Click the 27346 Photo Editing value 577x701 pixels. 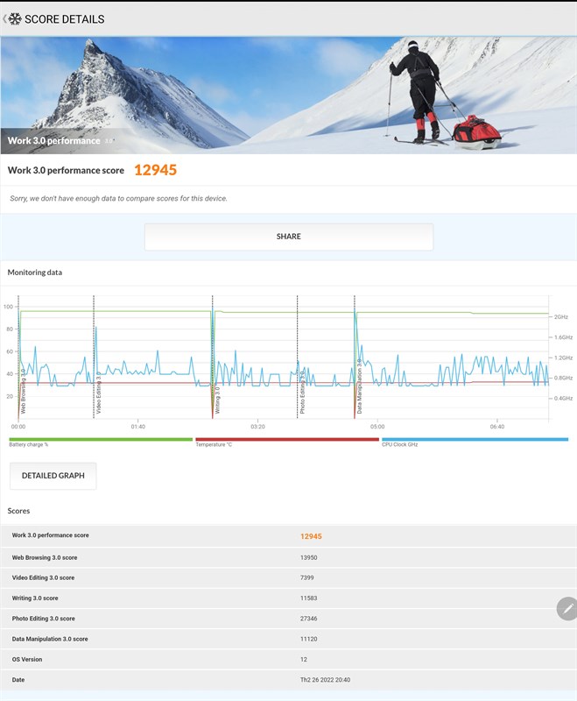tap(308, 619)
